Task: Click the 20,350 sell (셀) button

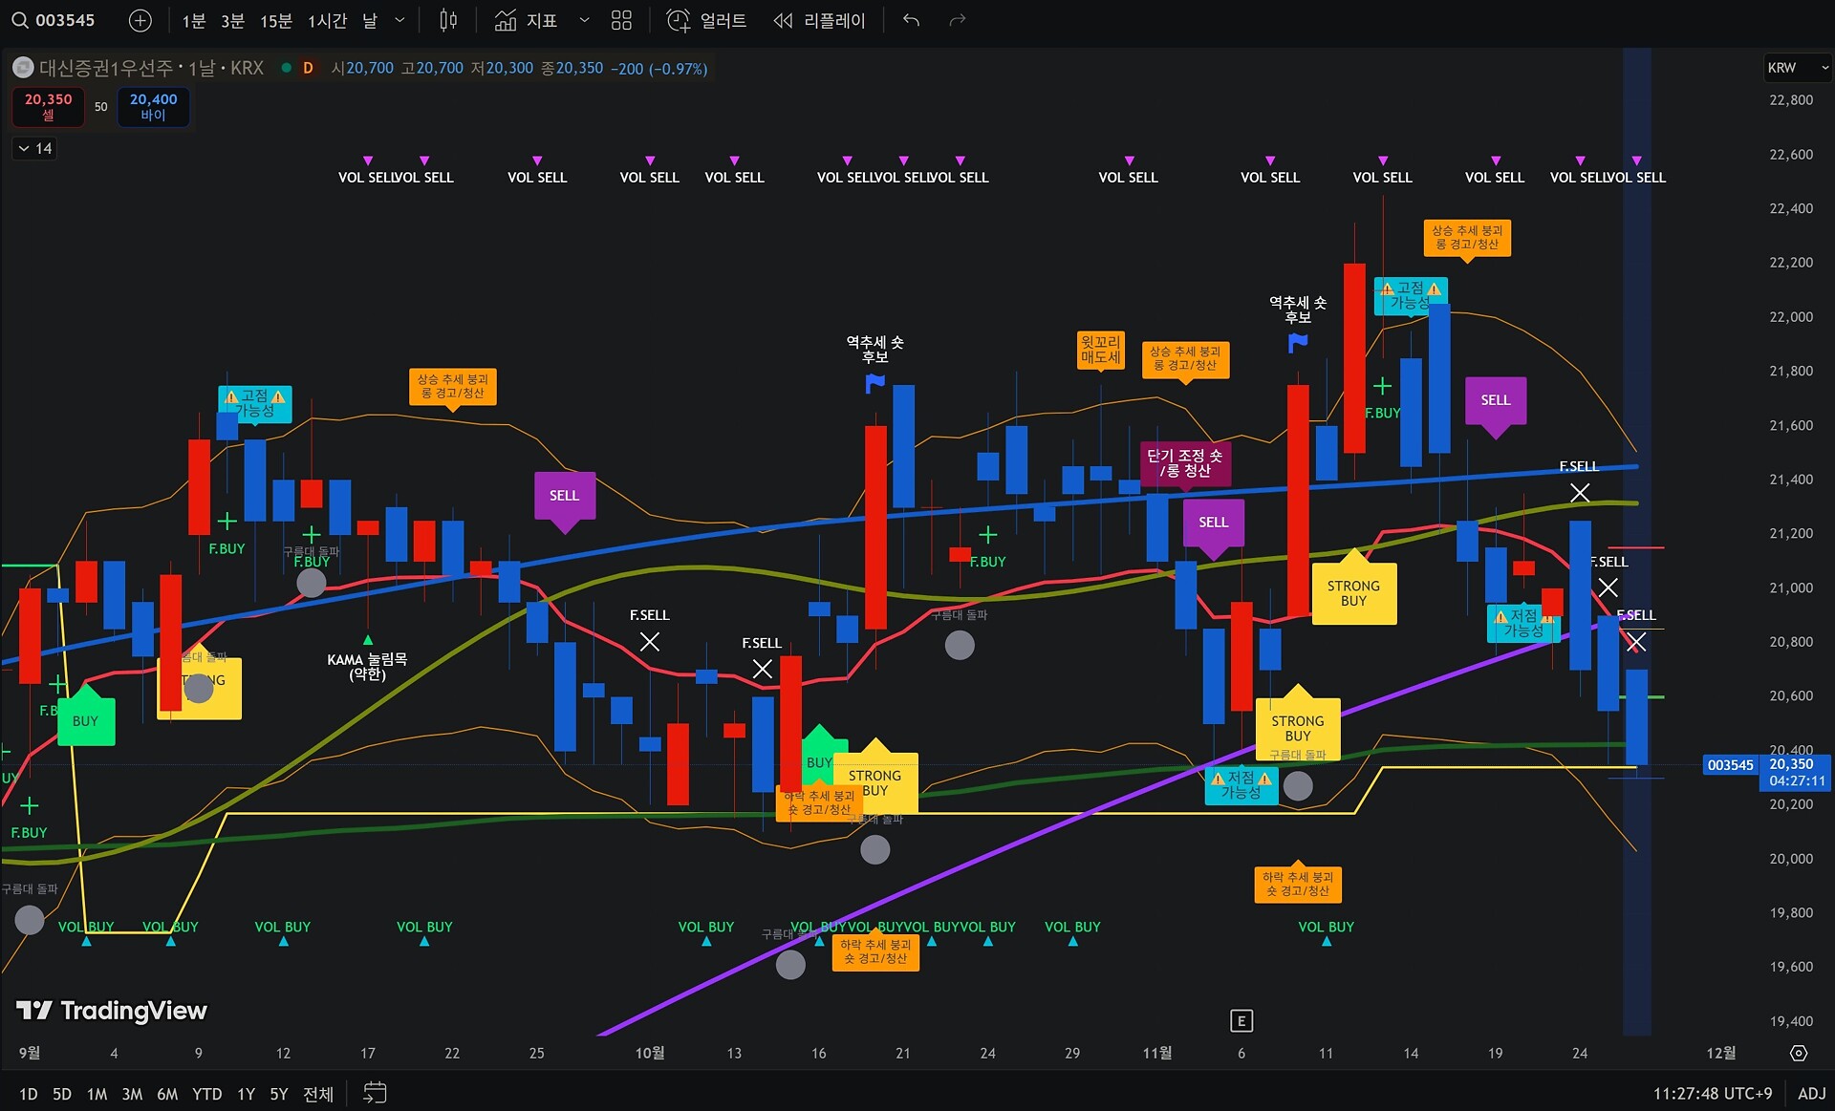Action: point(48,106)
